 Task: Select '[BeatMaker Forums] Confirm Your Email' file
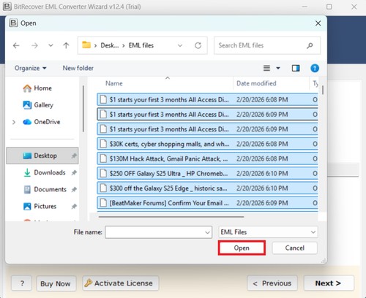click(207, 203)
